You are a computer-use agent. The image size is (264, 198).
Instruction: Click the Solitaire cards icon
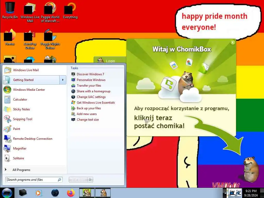point(7,158)
